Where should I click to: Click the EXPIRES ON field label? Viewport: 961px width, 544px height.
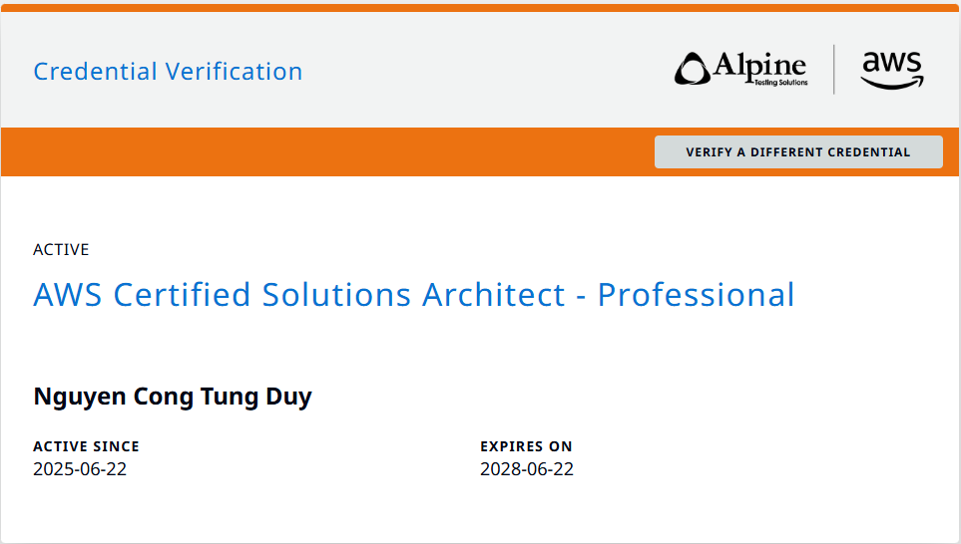(x=526, y=446)
